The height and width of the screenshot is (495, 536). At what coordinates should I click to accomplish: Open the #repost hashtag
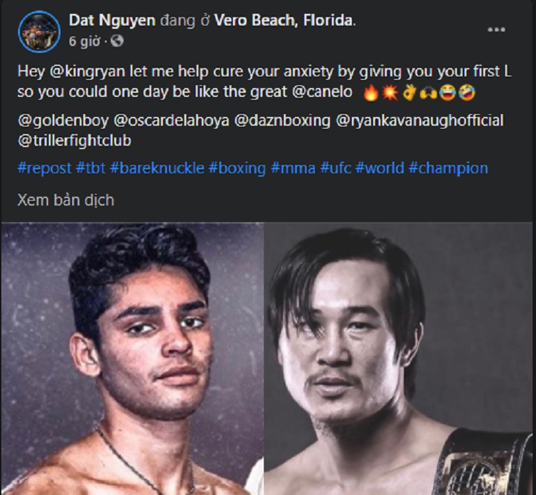[45, 168]
